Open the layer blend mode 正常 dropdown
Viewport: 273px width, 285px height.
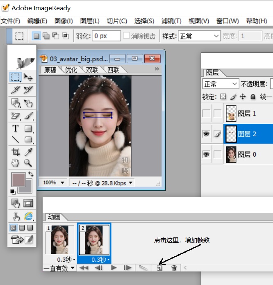pos(221,84)
